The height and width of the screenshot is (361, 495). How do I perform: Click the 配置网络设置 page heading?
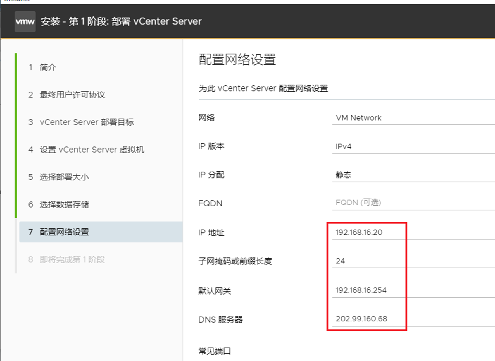coord(237,59)
